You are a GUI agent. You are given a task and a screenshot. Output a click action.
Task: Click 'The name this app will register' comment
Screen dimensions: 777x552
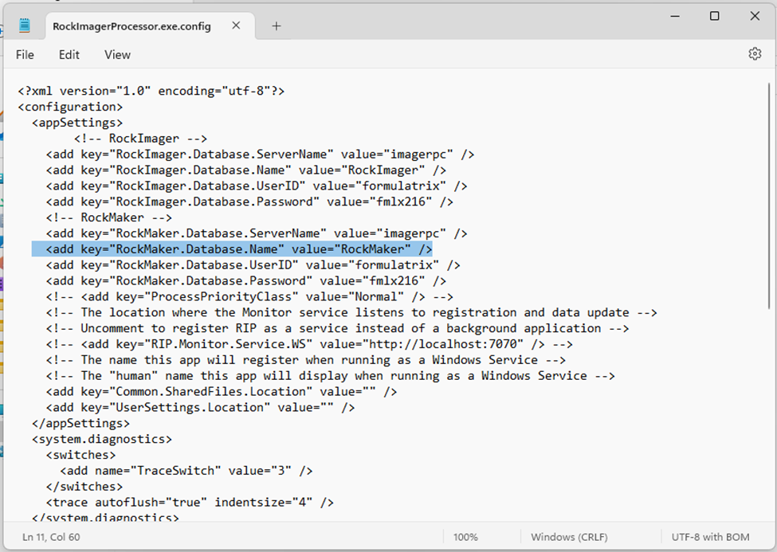pyautogui.click(x=306, y=360)
